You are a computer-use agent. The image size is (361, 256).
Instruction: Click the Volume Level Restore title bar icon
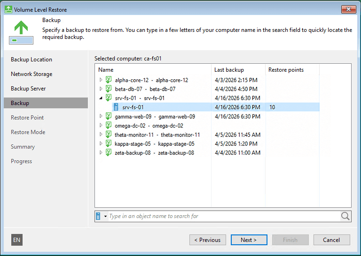(8, 9)
